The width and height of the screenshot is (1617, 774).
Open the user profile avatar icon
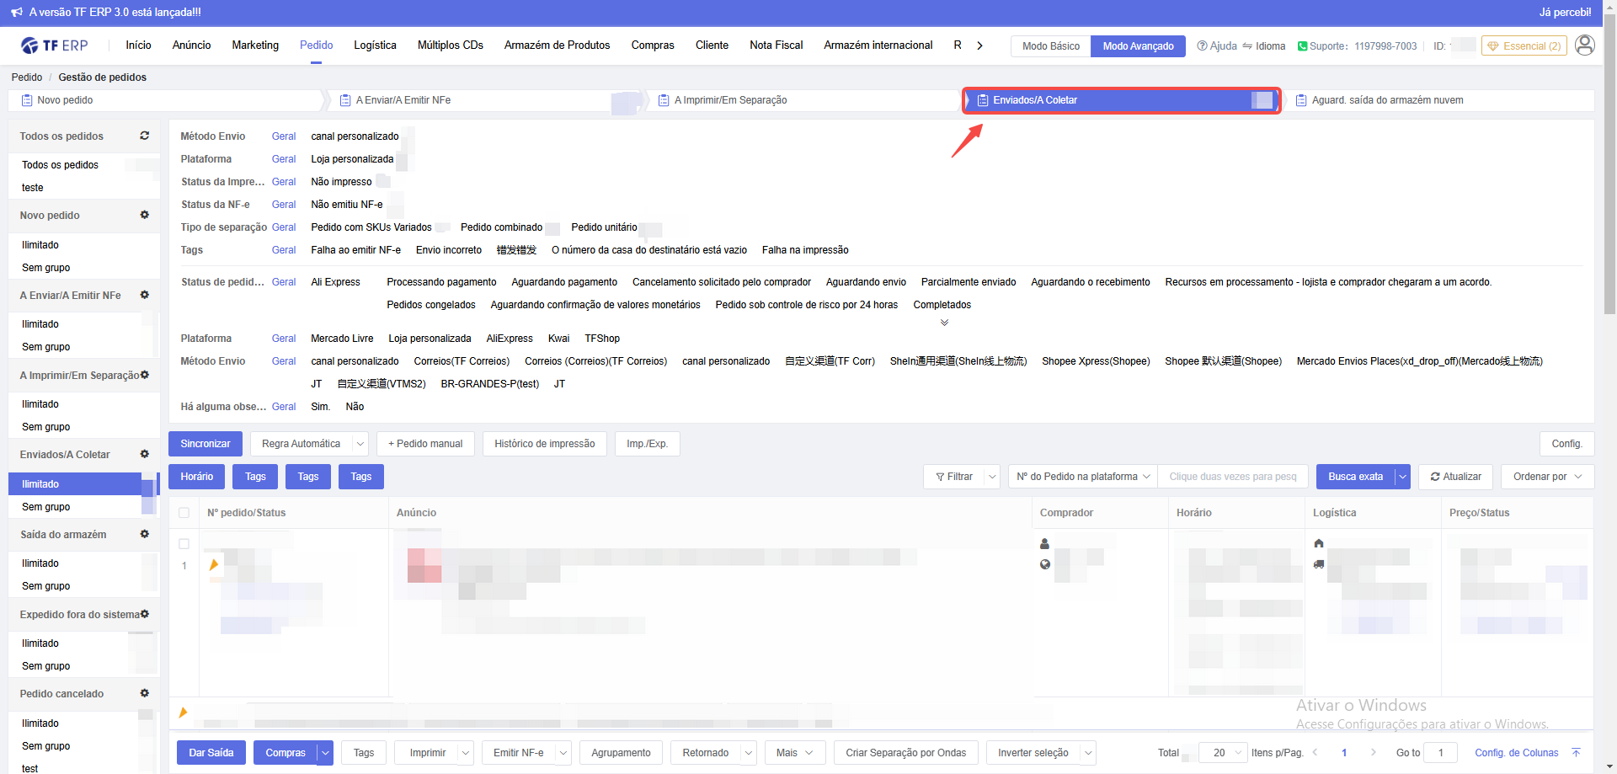(x=1584, y=45)
